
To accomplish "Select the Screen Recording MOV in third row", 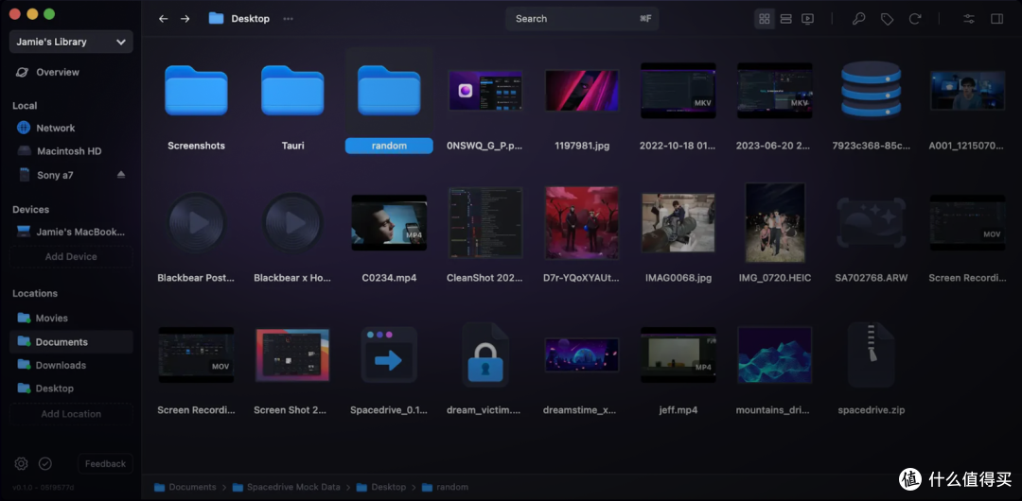I will [x=196, y=354].
